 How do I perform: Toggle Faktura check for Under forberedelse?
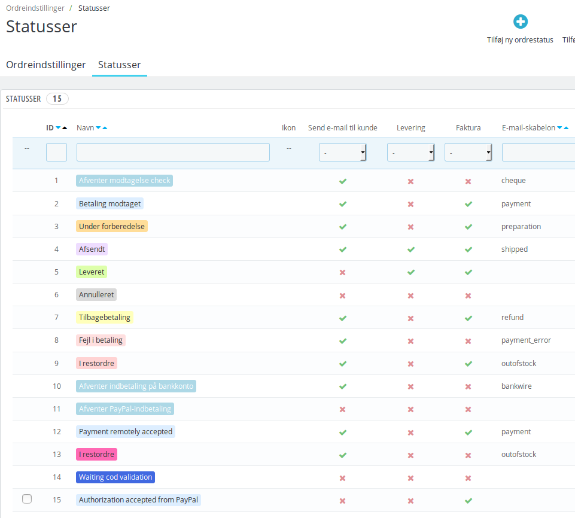(468, 227)
